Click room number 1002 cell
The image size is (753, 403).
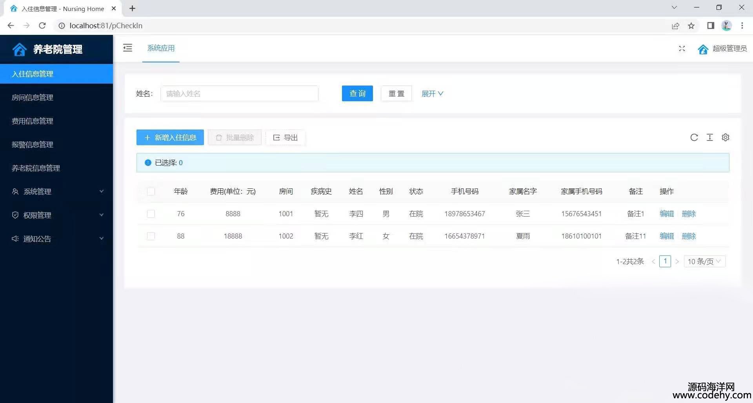click(286, 236)
